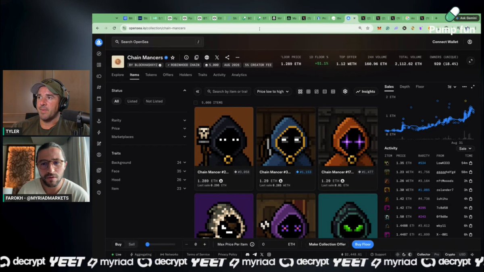Click Make Collection Offer
This screenshot has width=484, height=272.
[327, 244]
